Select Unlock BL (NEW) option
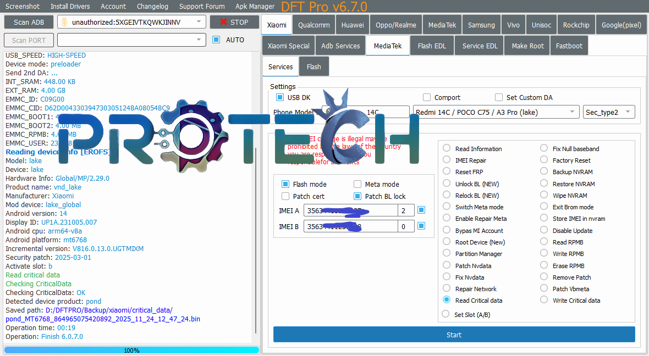Viewport: 649px width, 356px height. coord(447,183)
